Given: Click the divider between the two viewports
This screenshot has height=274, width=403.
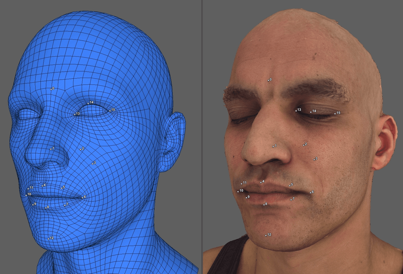Looking at the screenshot, I should coord(202,136).
